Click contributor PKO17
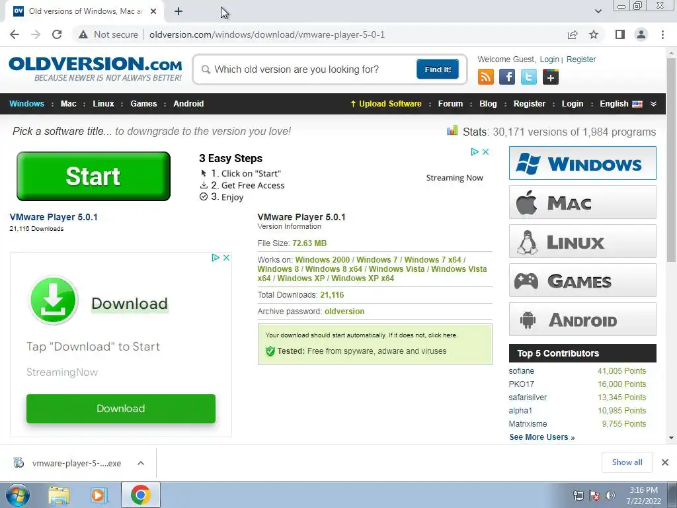This screenshot has height=508, width=677. (x=521, y=384)
